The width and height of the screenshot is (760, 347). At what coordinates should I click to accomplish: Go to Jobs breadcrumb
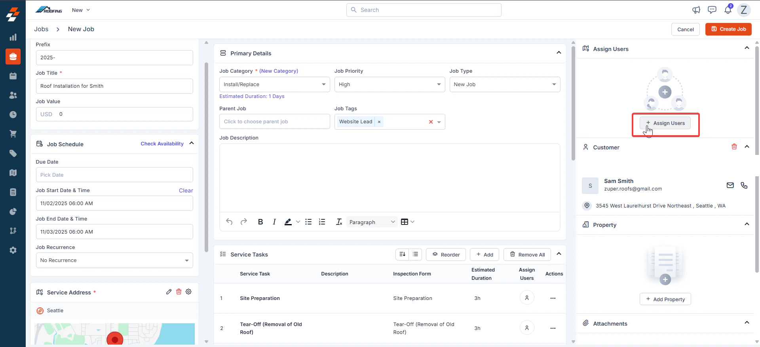pos(41,29)
